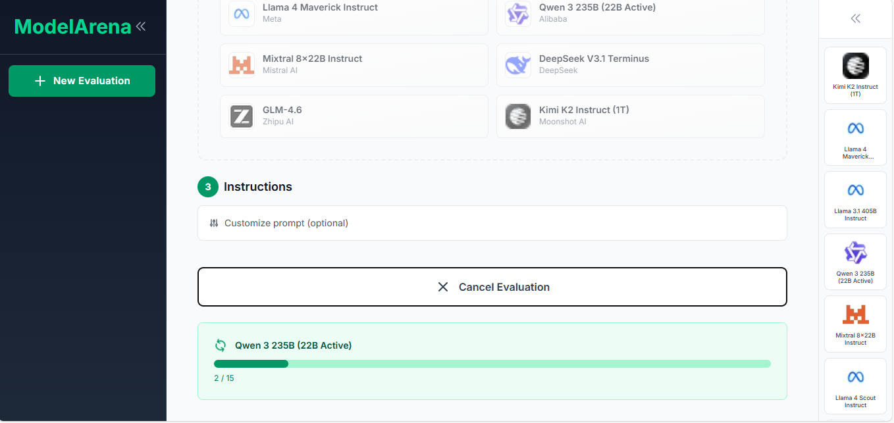The width and height of the screenshot is (894, 423).
Task: Select Kimi K2 Instruct (1T) card in grid
Action: click(x=631, y=116)
